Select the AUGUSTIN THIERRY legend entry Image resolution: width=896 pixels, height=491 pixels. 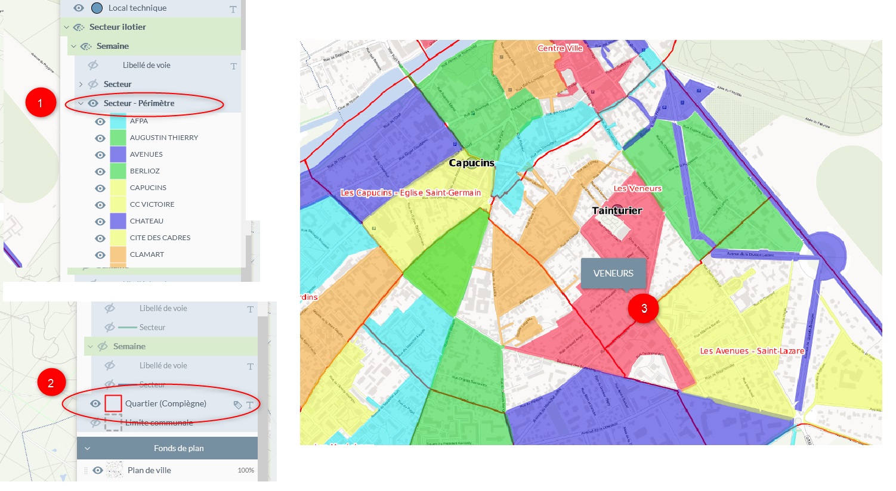(163, 138)
